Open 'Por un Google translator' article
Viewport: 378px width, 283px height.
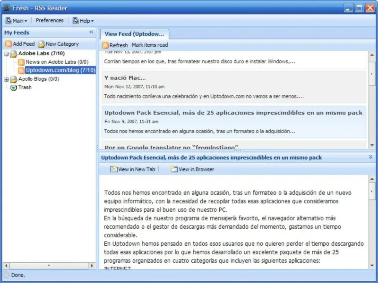[172, 147]
